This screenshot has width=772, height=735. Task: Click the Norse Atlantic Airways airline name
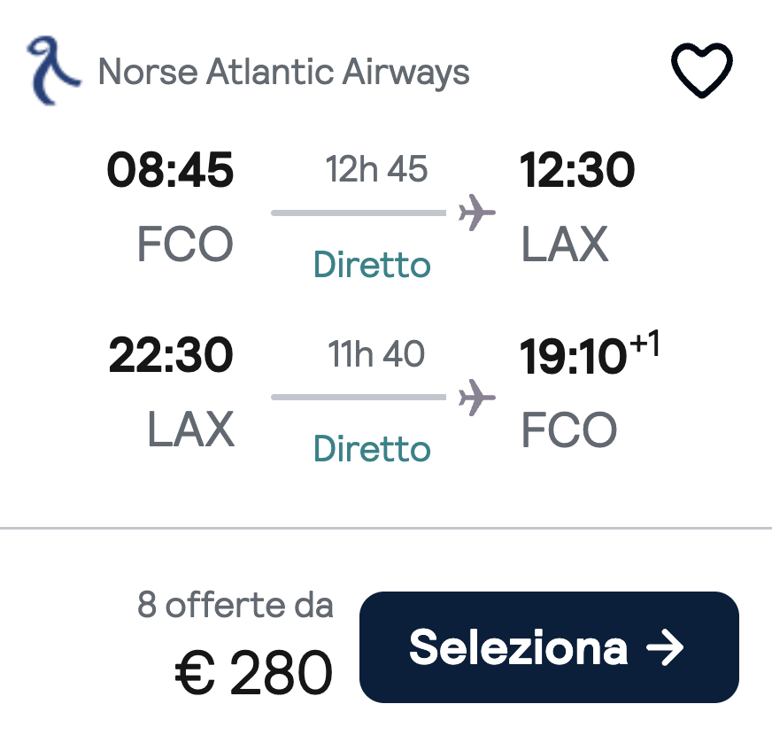pos(283,72)
